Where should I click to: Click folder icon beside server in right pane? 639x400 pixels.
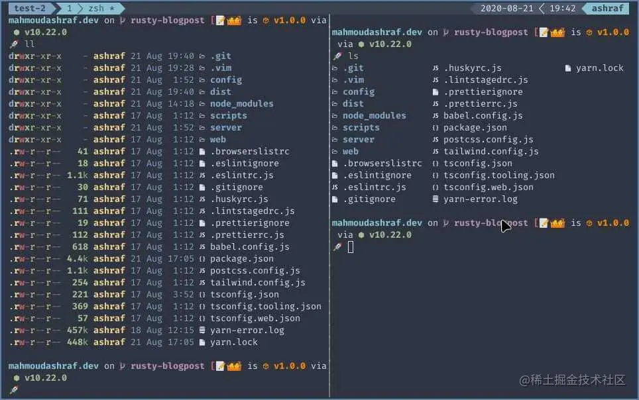pos(335,140)
